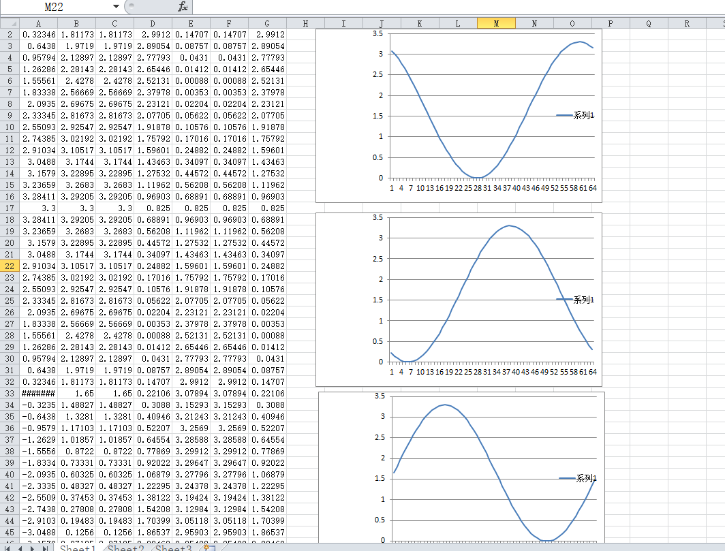The image size is (725, 551).
Task: Jump to the first sheet tab arrow
Action: (8, 548)
